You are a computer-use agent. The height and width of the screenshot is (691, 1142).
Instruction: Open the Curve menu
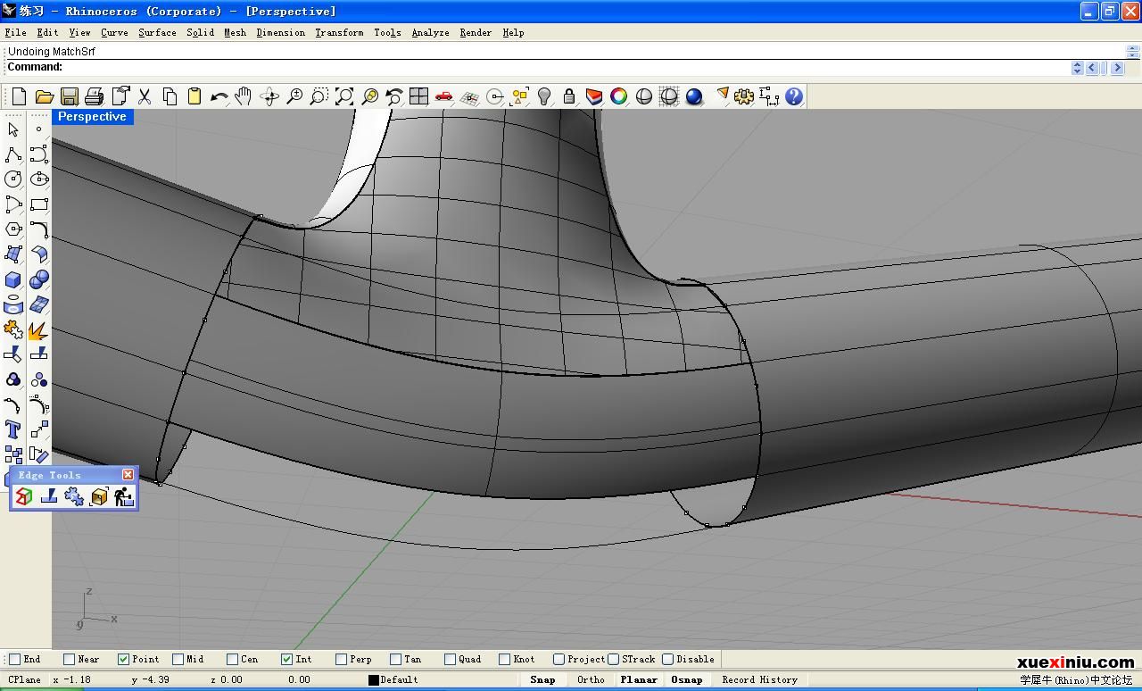coord(114,32)
